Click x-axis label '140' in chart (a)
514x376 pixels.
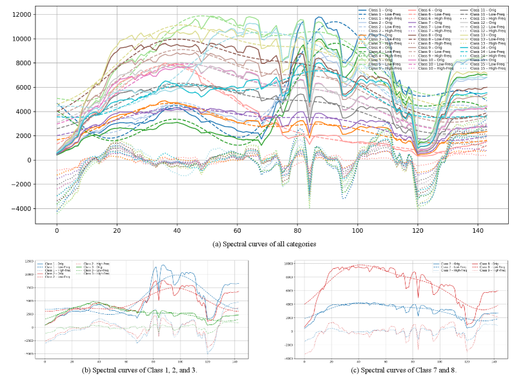click(478, 230)
